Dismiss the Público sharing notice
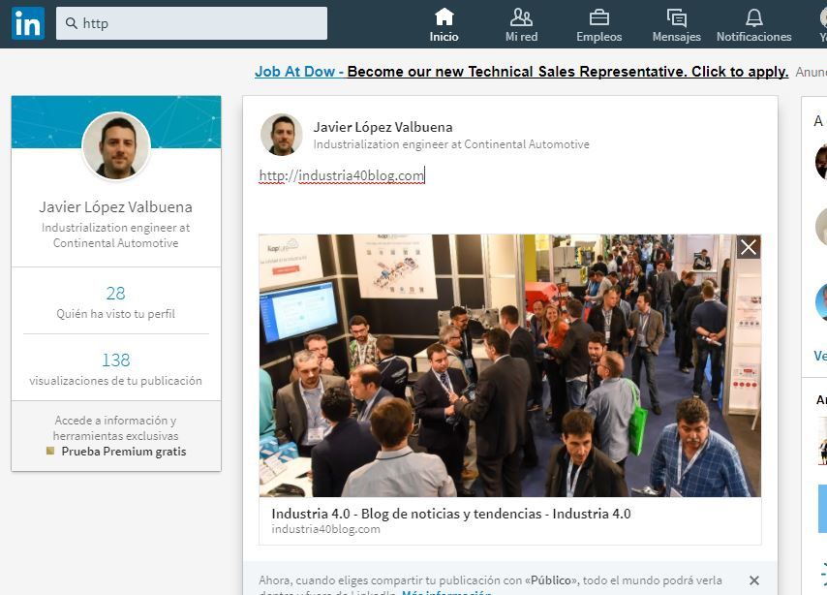Viewport: 827px width, 595px height. (754, 580)
